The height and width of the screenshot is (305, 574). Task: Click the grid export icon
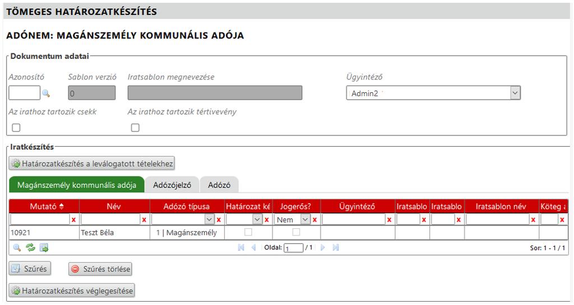tap(44, 247)
